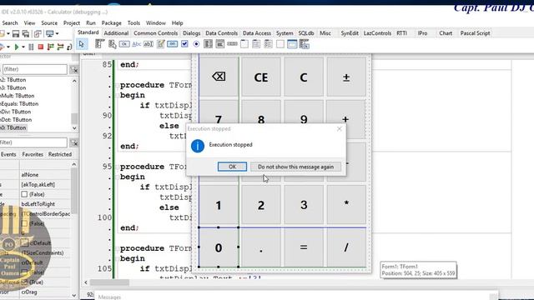Select the pointer selection tool in palette

[82, 44]
